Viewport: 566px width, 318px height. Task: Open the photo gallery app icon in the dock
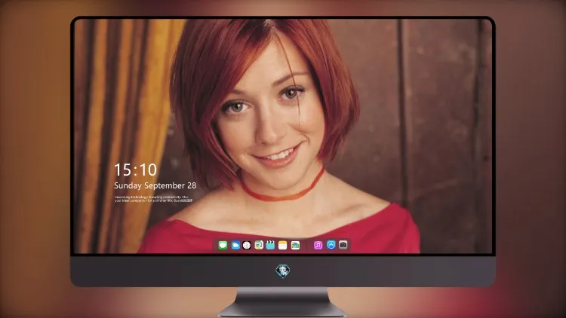295,245
